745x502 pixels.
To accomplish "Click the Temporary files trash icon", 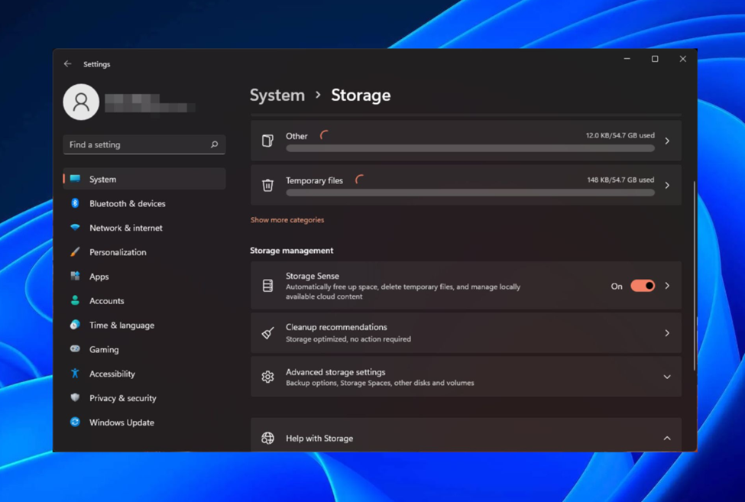I will (x=267, y=185).
